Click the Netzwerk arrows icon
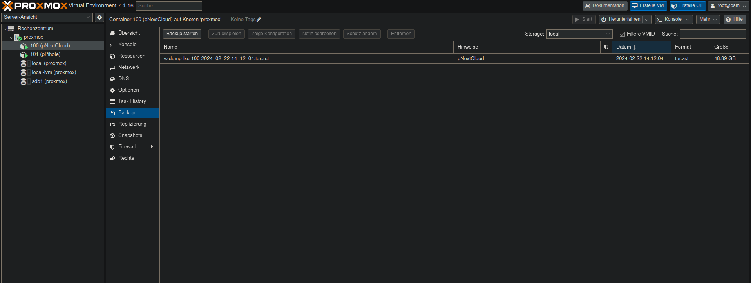Screen dimensions: 751x283 pos(112,68)
